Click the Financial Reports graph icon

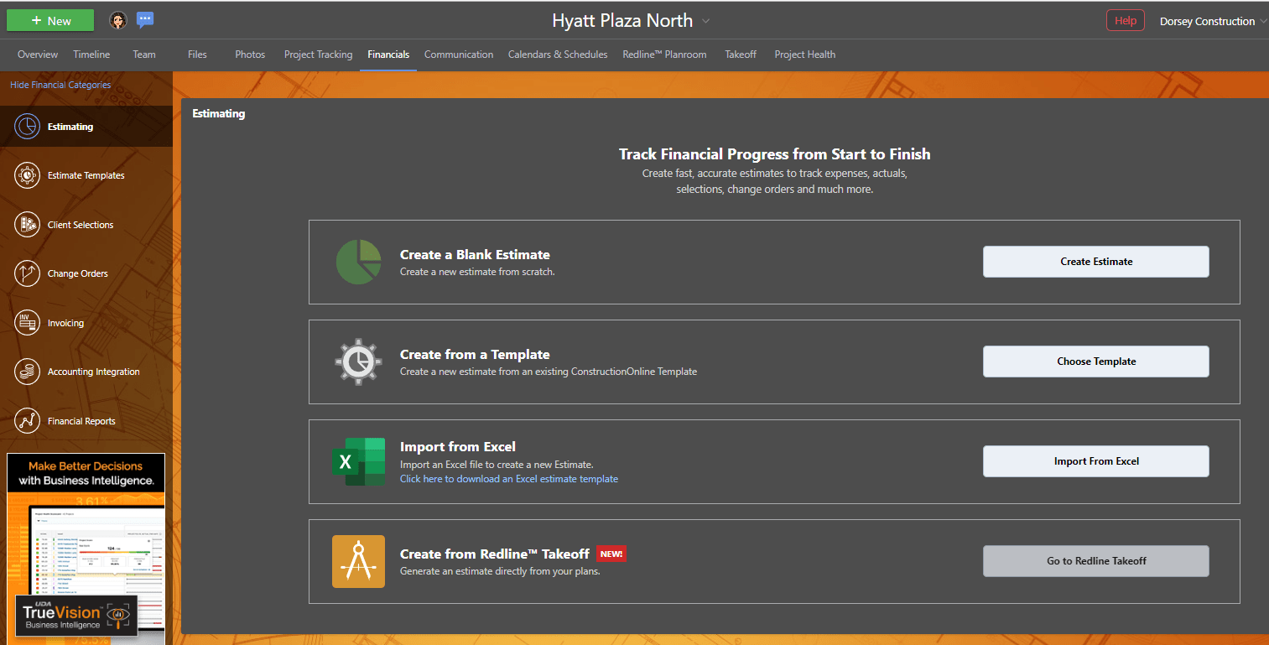pos(27,421)
